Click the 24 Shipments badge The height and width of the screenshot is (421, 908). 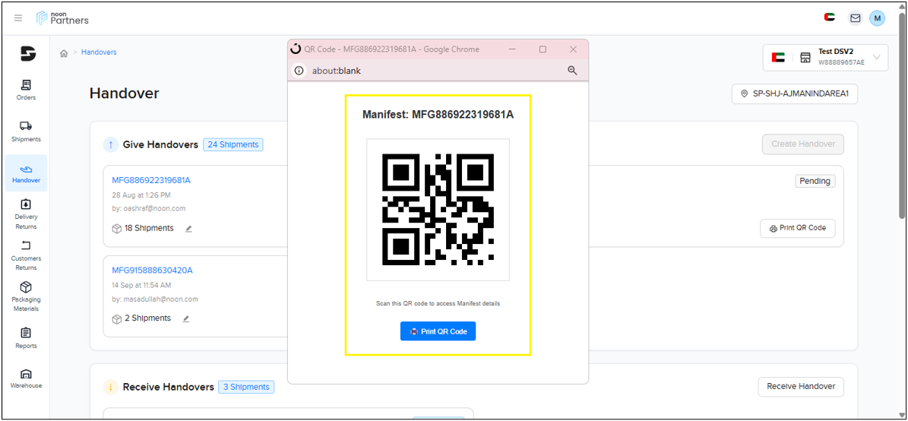(x=233, y=145)
